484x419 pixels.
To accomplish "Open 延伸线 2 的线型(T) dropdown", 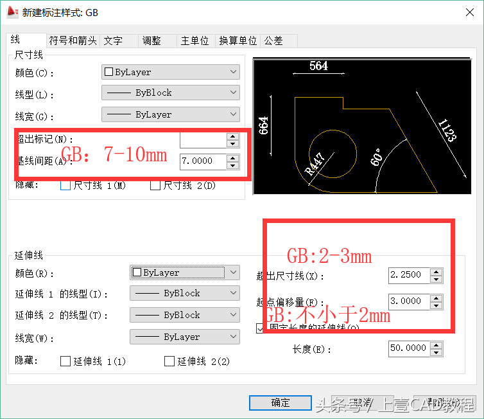I will coord(185,315).
